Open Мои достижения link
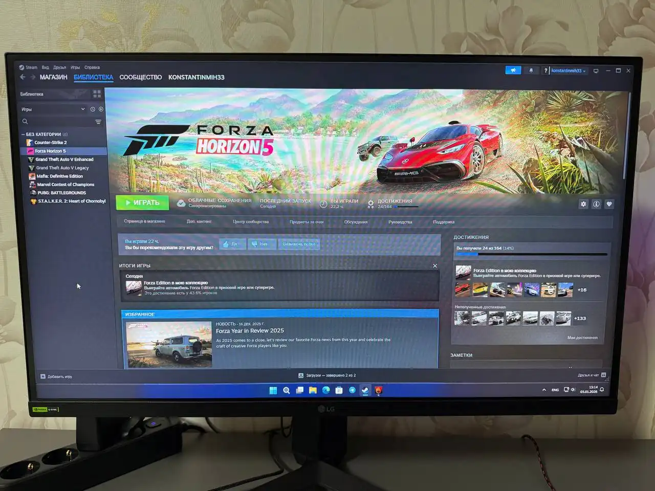This screenshot has height=491, width=655. click(583, 338)
